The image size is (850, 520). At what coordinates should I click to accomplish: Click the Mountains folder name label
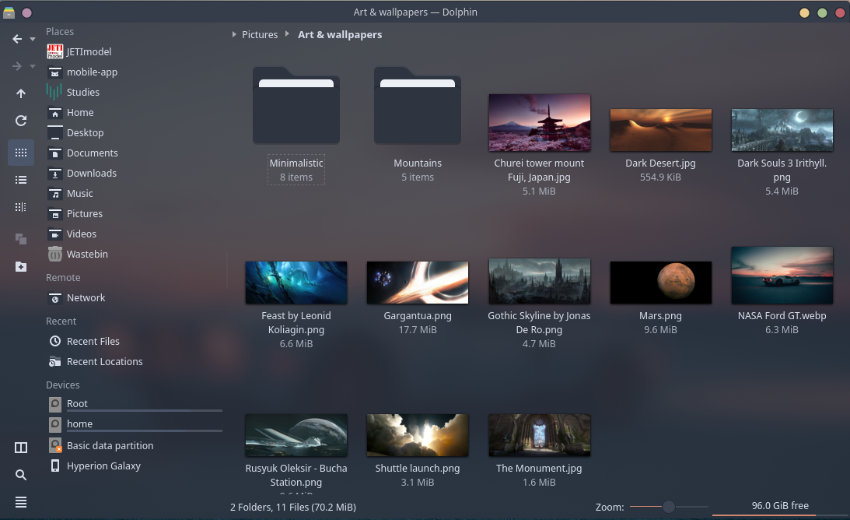(418, 163)
